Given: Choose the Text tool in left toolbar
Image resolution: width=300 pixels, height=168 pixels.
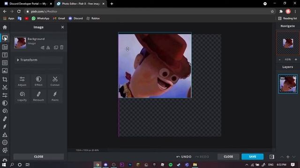Looking at the screenshot, I should click(5, 55).
